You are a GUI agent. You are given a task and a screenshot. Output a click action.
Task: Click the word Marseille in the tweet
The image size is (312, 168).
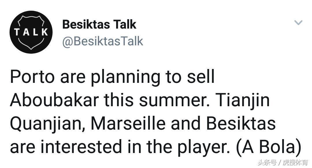tap(128, 123)
